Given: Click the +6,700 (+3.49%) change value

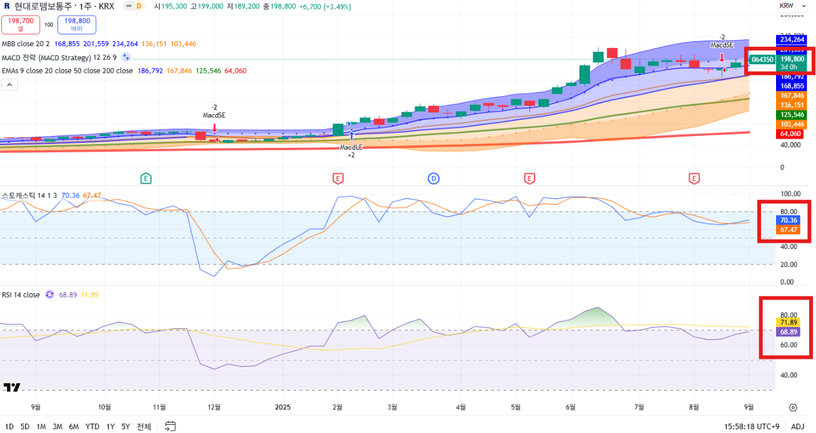Looking at the screenshot, I should pyautogui.click(x=325, y=6).
